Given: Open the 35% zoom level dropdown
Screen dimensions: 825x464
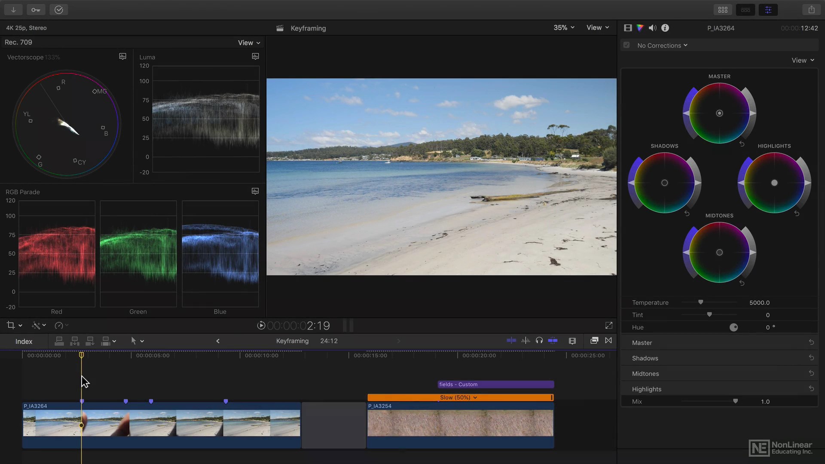Looking at the screenshot, I should (564, 27).
